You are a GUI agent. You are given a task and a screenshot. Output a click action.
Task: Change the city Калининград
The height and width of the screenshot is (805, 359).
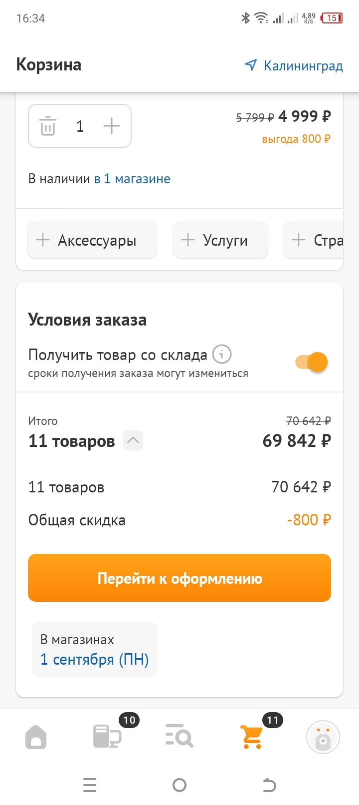click(x=294, y=65)
